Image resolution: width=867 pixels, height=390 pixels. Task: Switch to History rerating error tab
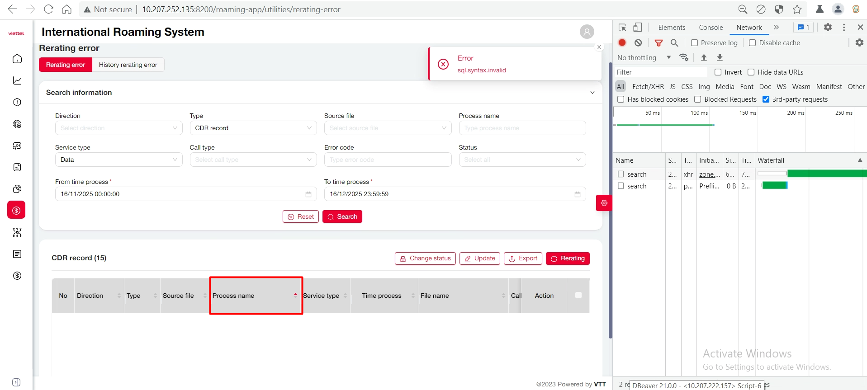tap(128, 65)
